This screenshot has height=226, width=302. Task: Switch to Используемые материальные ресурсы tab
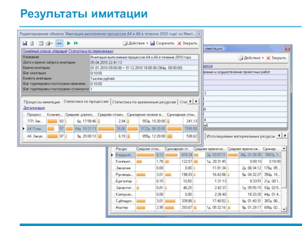click(x=240, y=136)
